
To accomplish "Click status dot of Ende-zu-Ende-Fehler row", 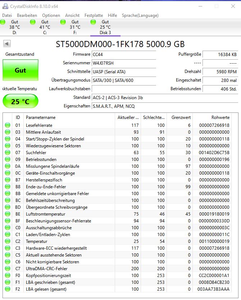I will (8, 186).
